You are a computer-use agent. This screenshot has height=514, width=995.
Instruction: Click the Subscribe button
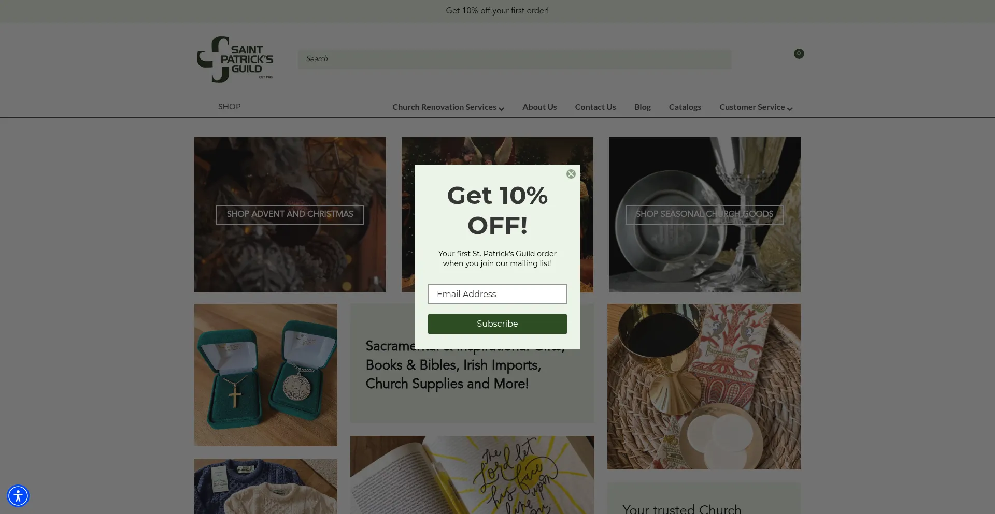497,324
